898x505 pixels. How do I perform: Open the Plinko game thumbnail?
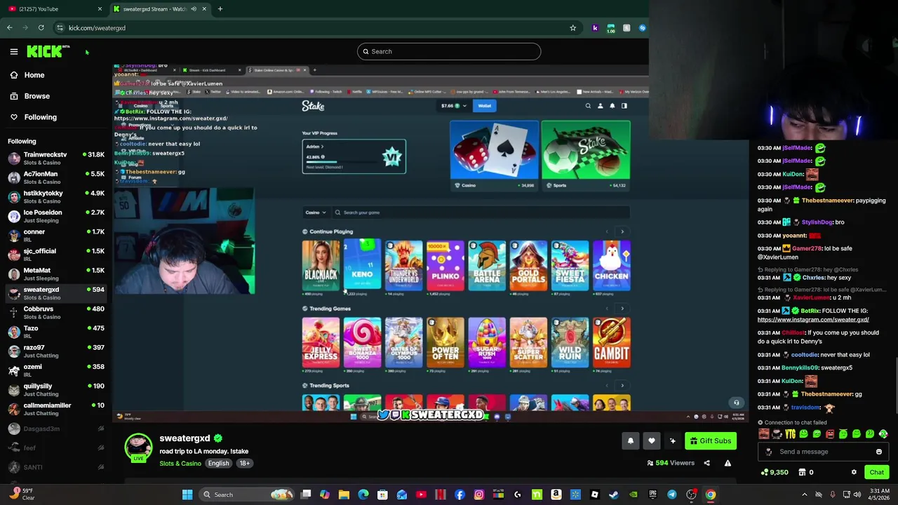pyautogui.click(x=445, y=265)
